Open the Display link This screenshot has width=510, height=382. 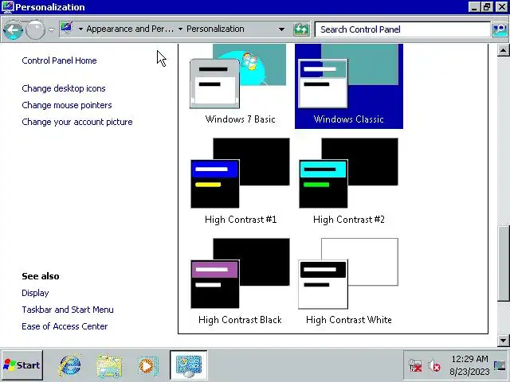tap(35, 293)
